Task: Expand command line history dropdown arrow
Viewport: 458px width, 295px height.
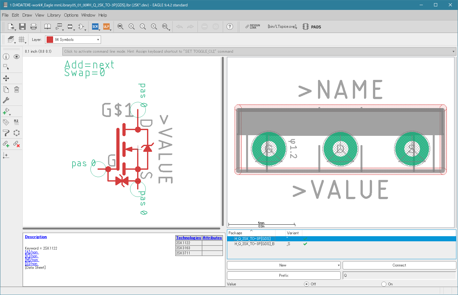Action: (453, 51)
